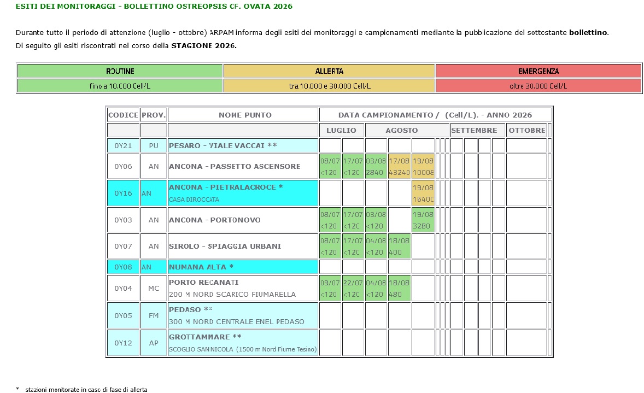Click the 0Y12 station code cell
This screenshot has width=644, height=393.
(x=123, y=343)
